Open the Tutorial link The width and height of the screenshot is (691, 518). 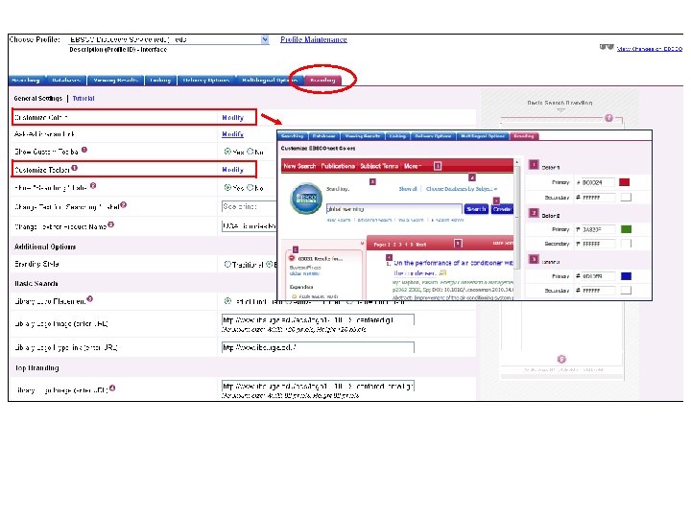click(83, 98)
